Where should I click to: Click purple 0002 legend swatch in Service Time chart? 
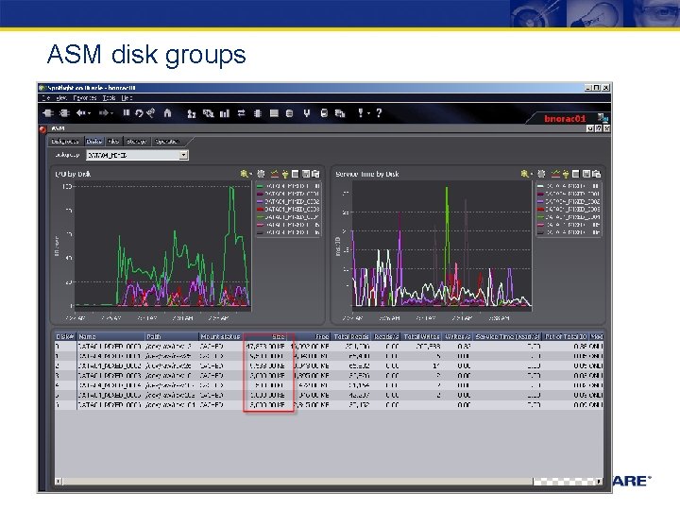pos(540,202)
